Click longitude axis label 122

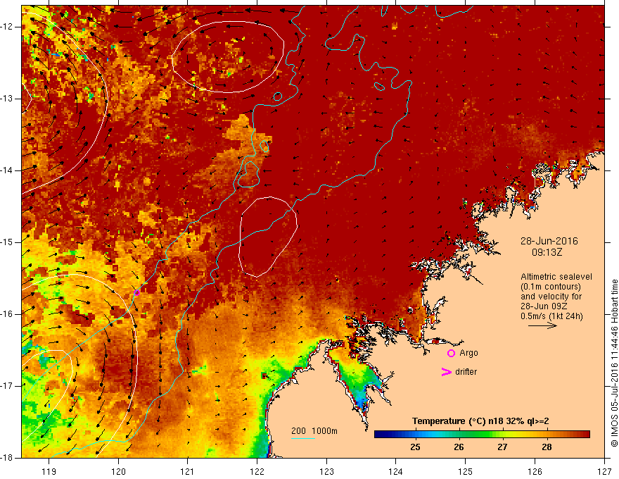pyautogui.click(x=257, y=471)
